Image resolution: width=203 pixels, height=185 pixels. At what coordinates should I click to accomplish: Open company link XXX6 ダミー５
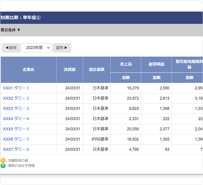16,139
